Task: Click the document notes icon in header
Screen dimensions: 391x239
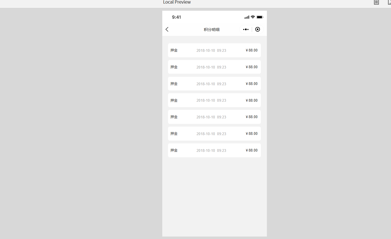Action: 376,2
